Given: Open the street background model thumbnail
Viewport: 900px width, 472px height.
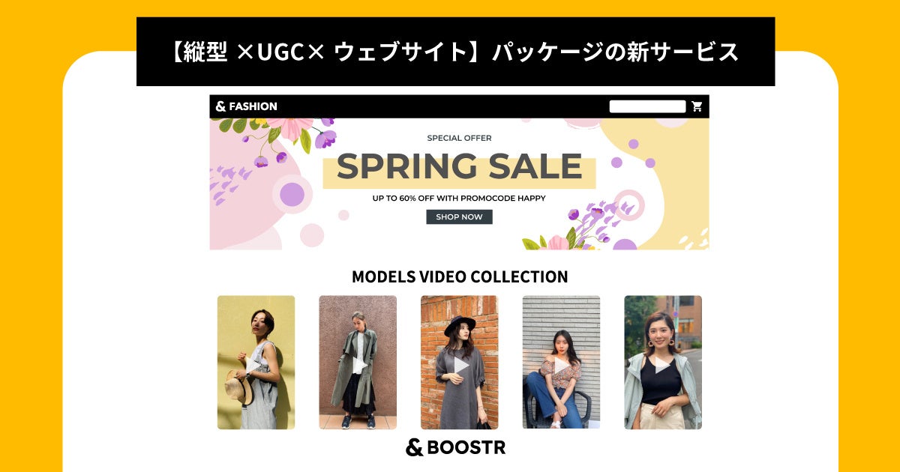Looking at the screenshot, I should (663, 363).
